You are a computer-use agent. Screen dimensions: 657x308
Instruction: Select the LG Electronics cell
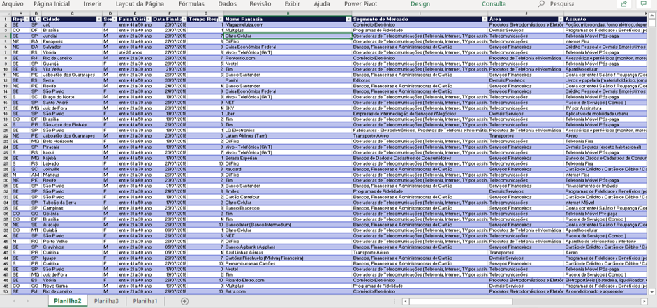[x=288, y=131]
